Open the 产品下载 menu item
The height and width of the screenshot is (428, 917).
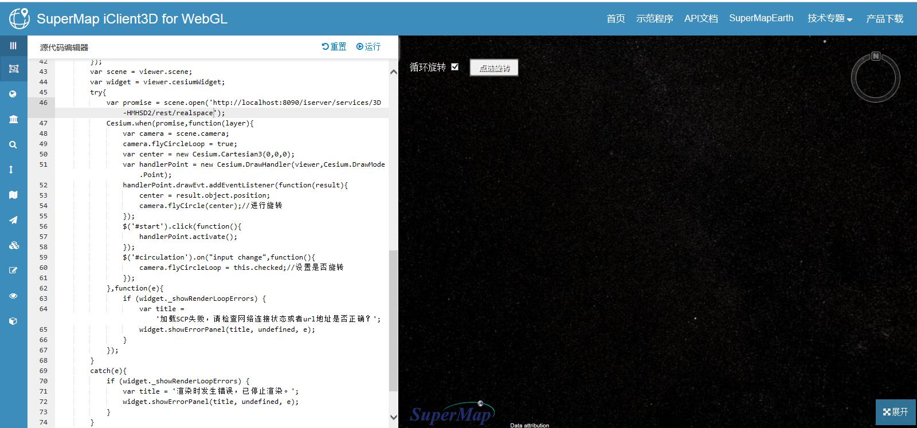885,18
